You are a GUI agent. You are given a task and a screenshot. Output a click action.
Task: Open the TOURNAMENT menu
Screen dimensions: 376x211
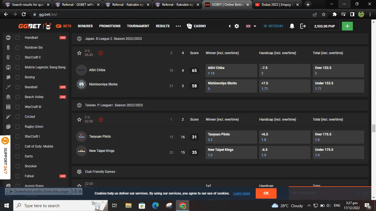click(x=138, y=26)
